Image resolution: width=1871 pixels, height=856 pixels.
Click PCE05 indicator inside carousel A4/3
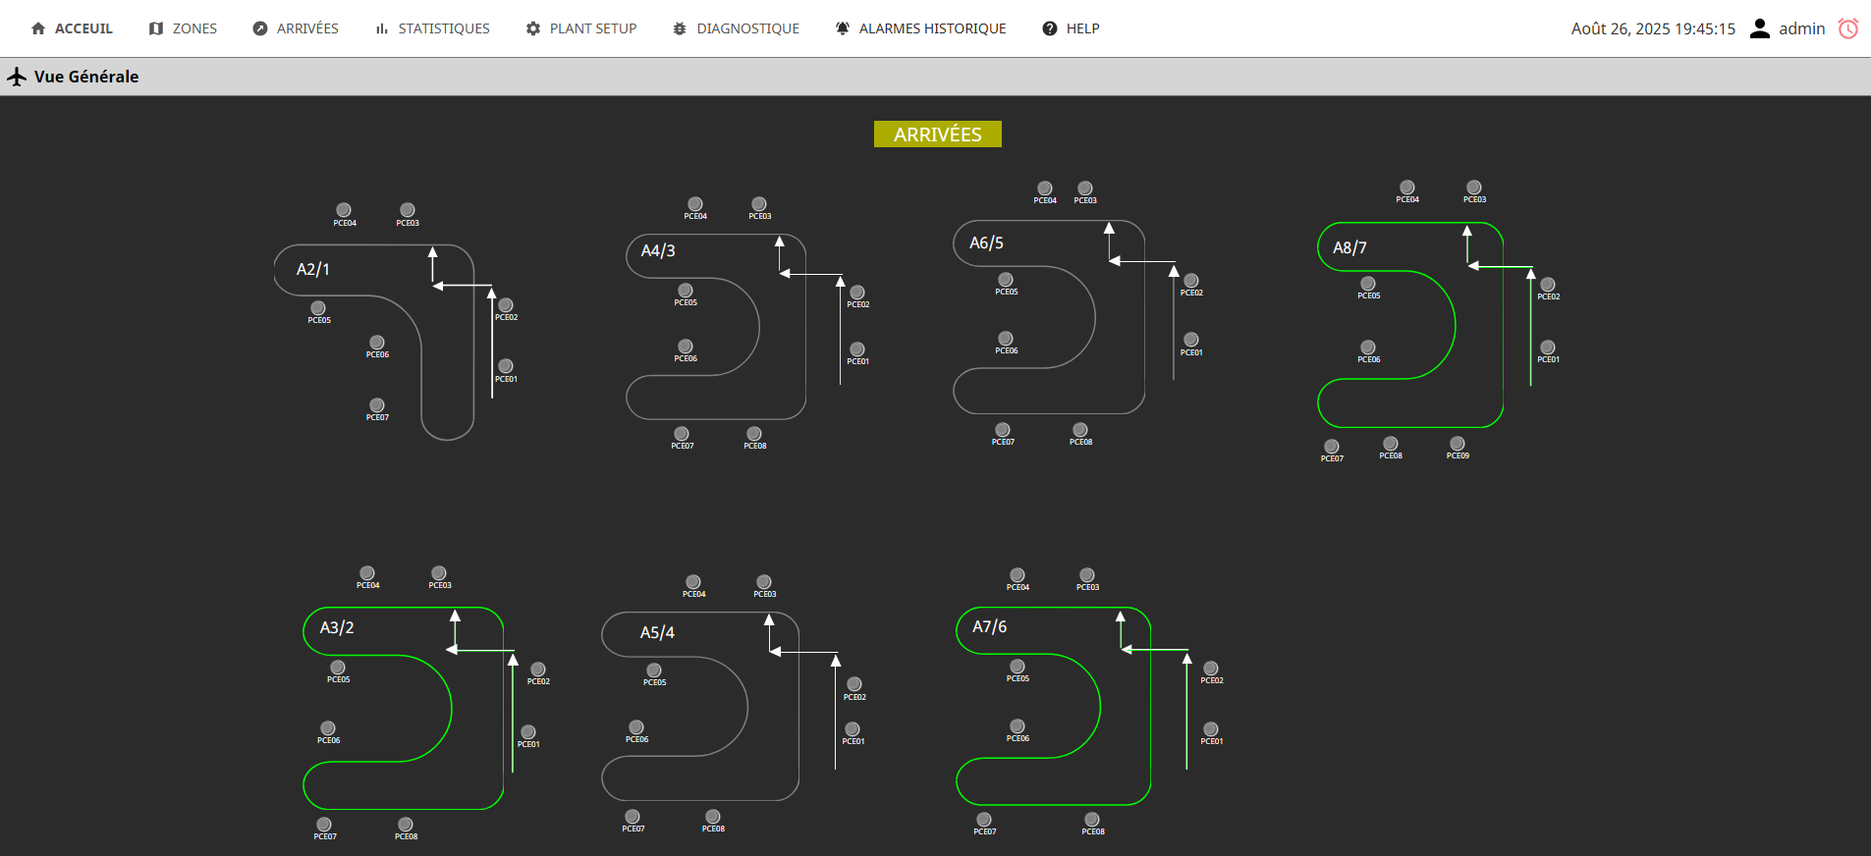(x=686, y=291)
